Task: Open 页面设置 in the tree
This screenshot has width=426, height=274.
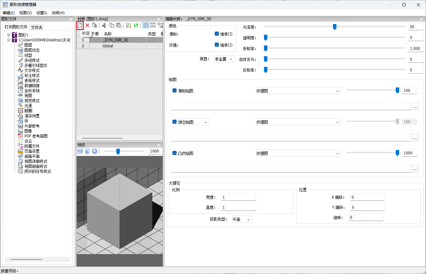Action: point(32,151)
